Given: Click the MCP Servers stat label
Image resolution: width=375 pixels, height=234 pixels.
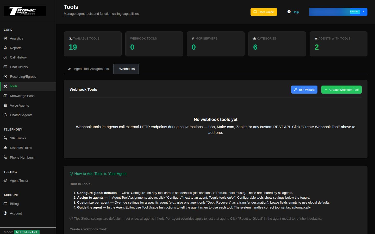Looking at the screenshot, I should (x=207, y=38).
